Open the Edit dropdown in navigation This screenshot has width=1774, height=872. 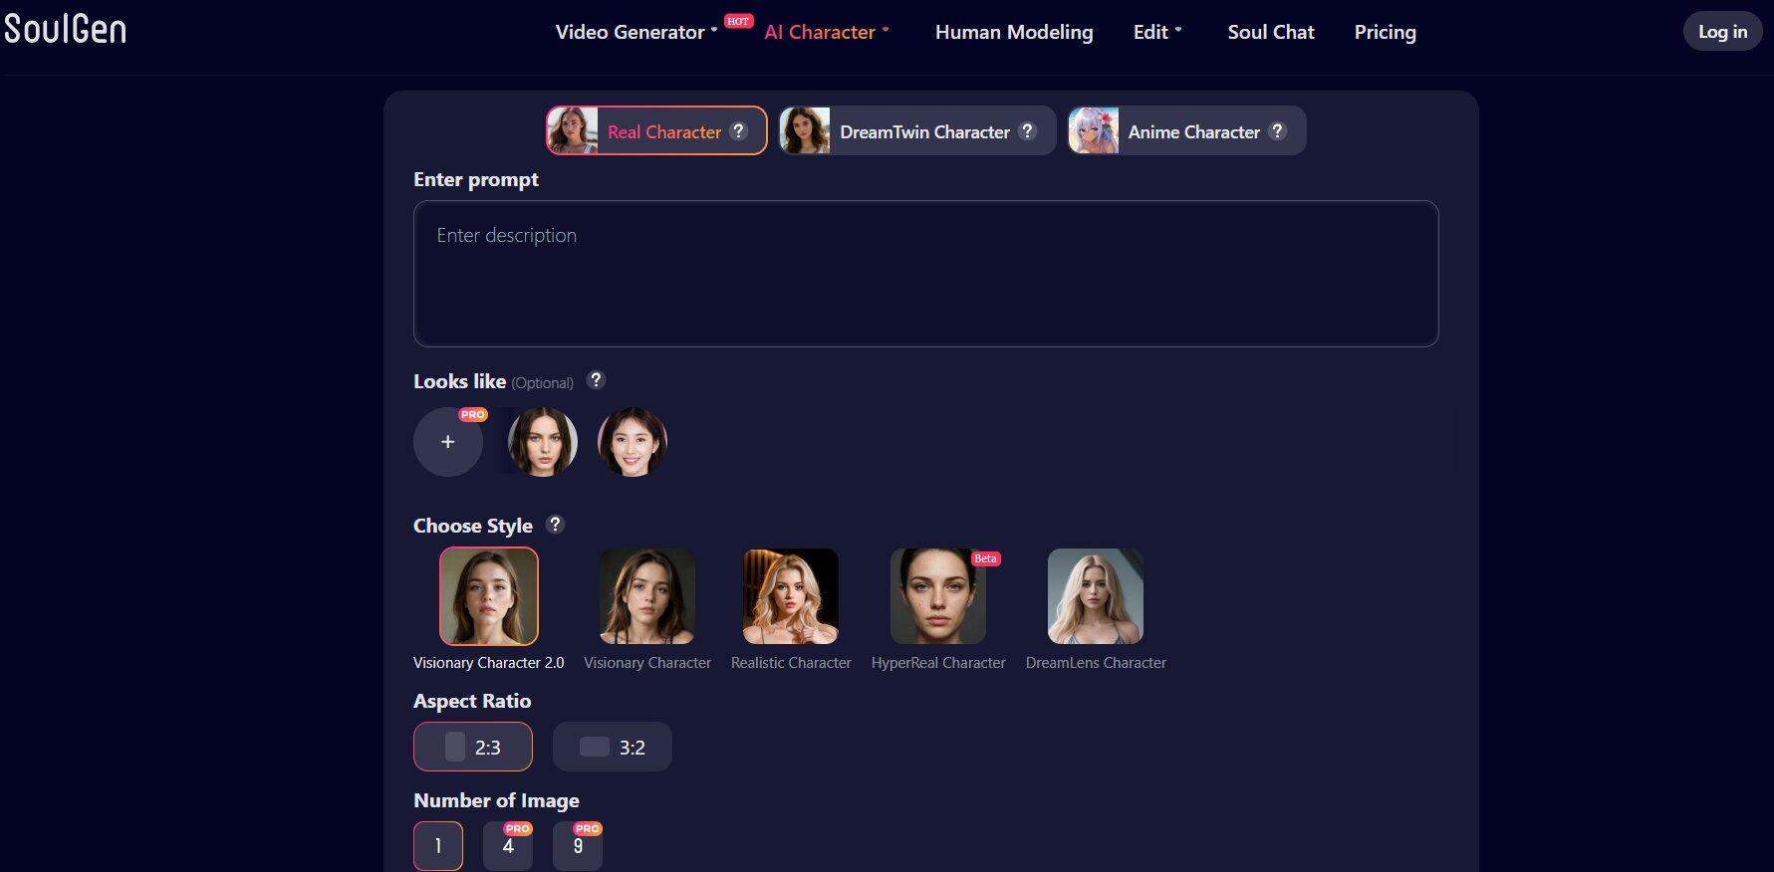point(1156,32)
